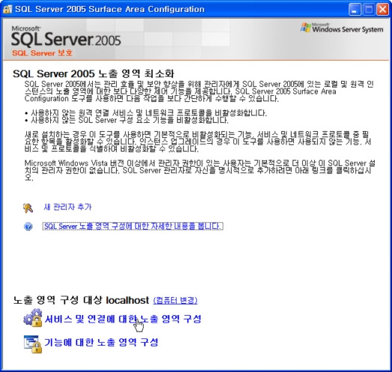Click the Microsoft SQL Server 2005 logo
The width and height of the screenshot is (392, 372).
[x=66, y=37]
